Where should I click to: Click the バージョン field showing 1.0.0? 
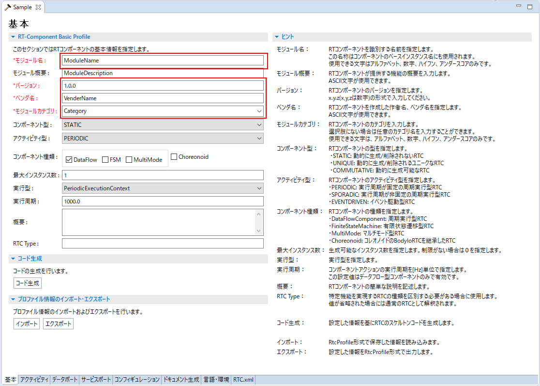pyautogui.click(x=163, y=85)
